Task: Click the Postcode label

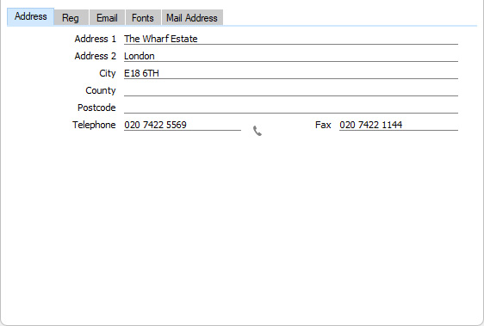Action: [96, 108]
